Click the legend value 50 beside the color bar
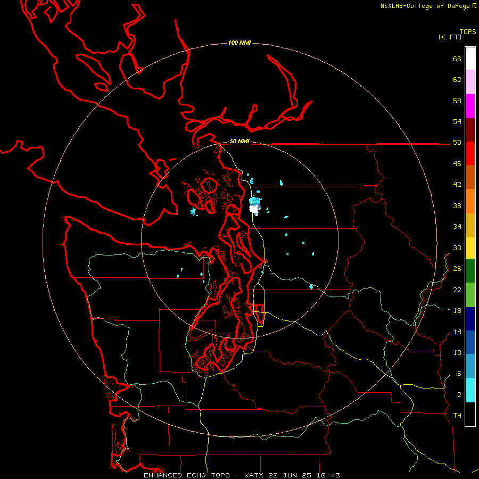This screenshot has height=479, width=479. (x=457, y=143)
